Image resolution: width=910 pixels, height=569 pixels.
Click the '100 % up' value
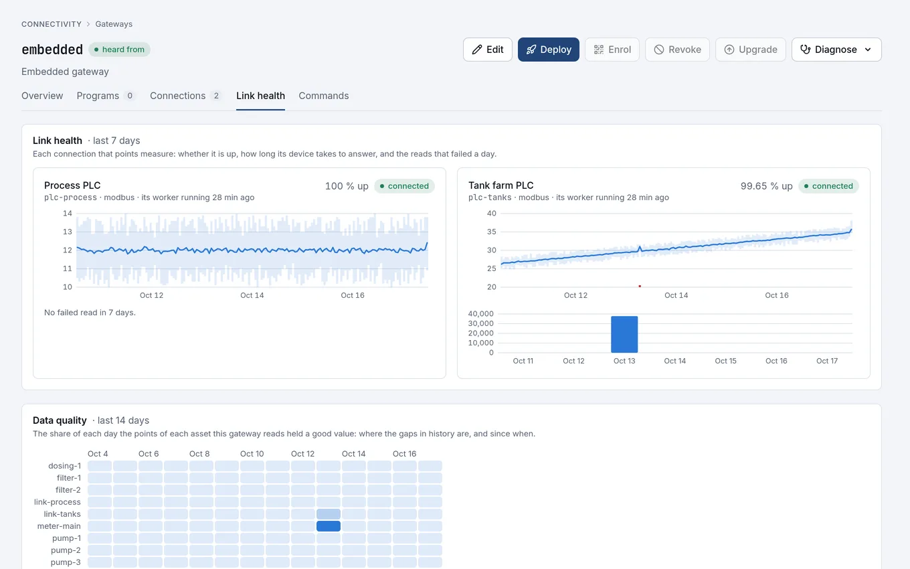coord(347,186)
